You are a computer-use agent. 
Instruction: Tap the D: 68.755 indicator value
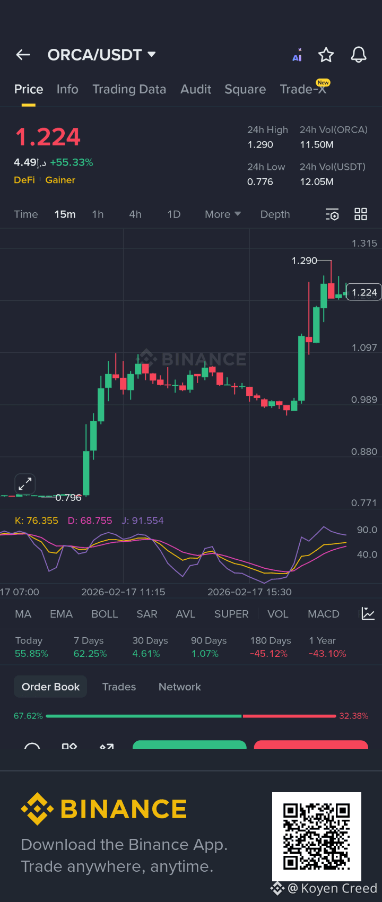(90, 521)
